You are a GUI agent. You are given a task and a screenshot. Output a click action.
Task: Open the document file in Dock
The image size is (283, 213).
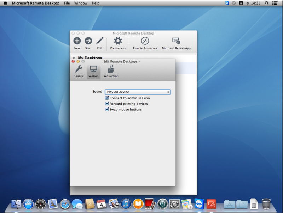click(x=254, y=204)
